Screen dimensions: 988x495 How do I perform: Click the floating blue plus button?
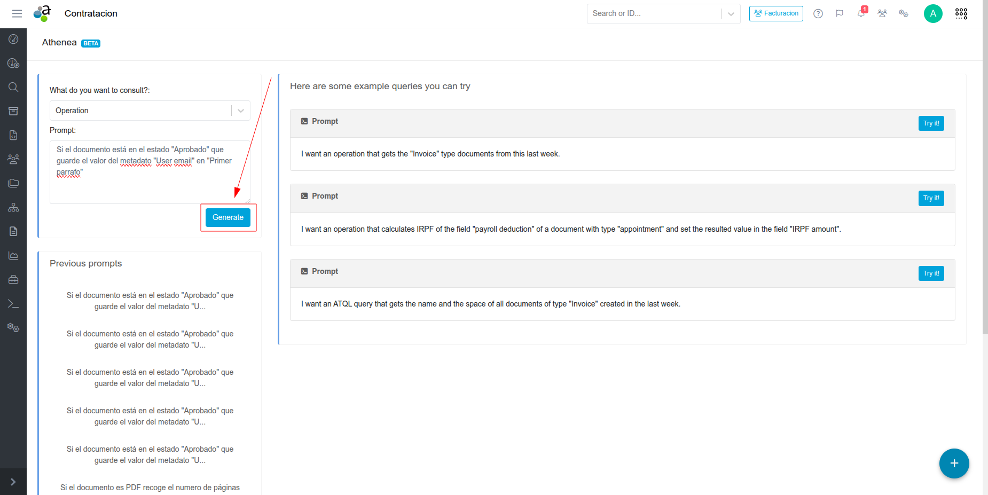954,463
